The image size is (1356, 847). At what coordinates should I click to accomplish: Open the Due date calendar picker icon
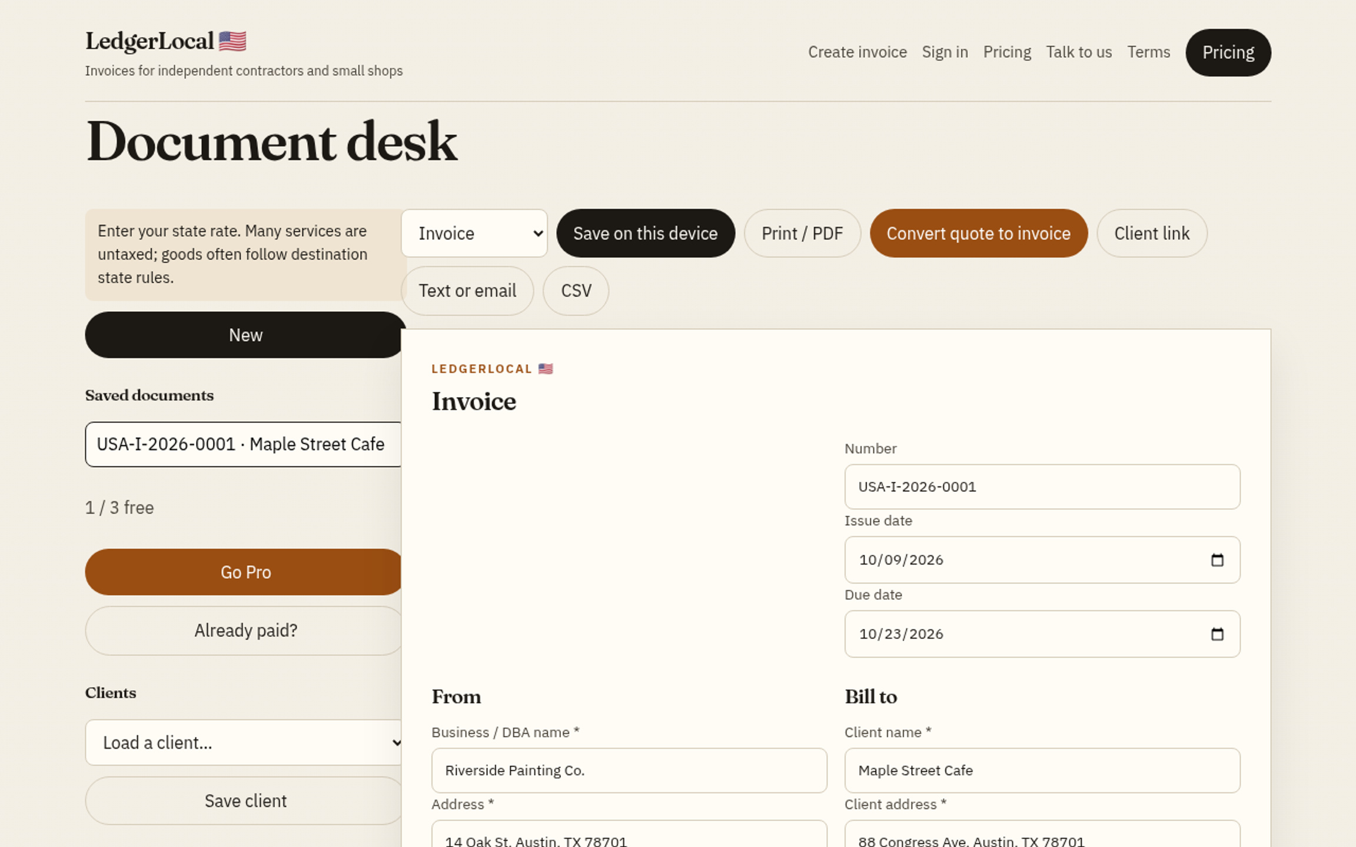(x=1217, y=634)
